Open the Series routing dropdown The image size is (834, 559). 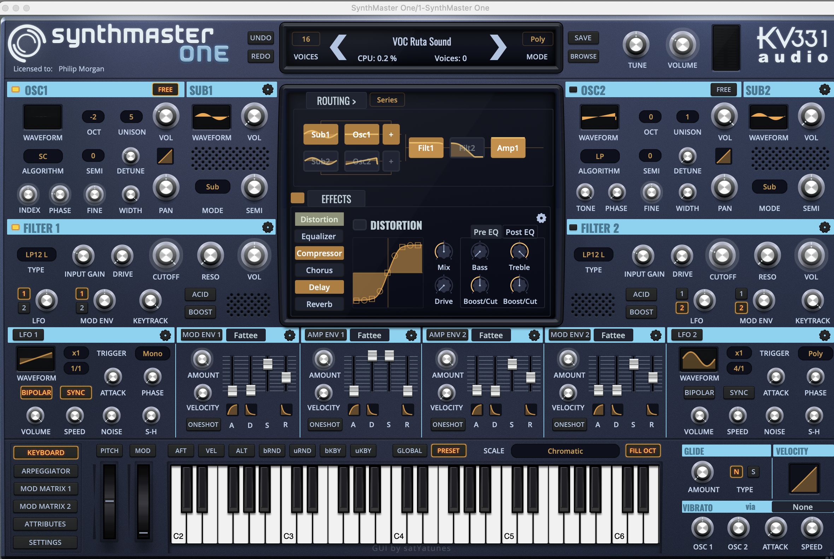click(x=387, y=100)
